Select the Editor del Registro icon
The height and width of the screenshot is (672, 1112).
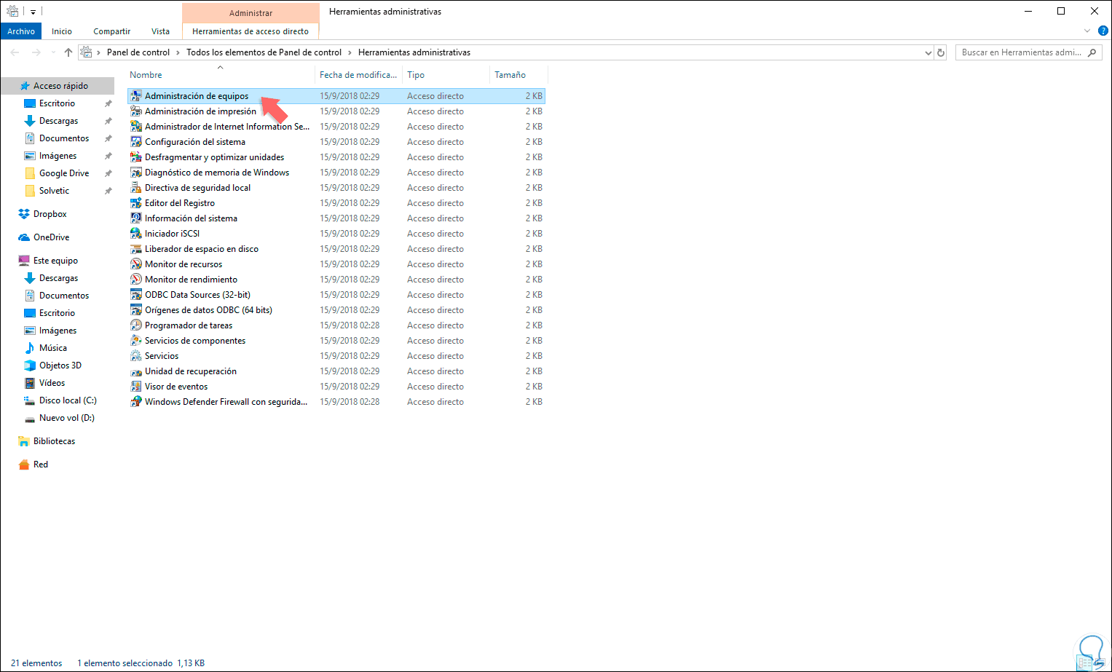pos(136,203)
